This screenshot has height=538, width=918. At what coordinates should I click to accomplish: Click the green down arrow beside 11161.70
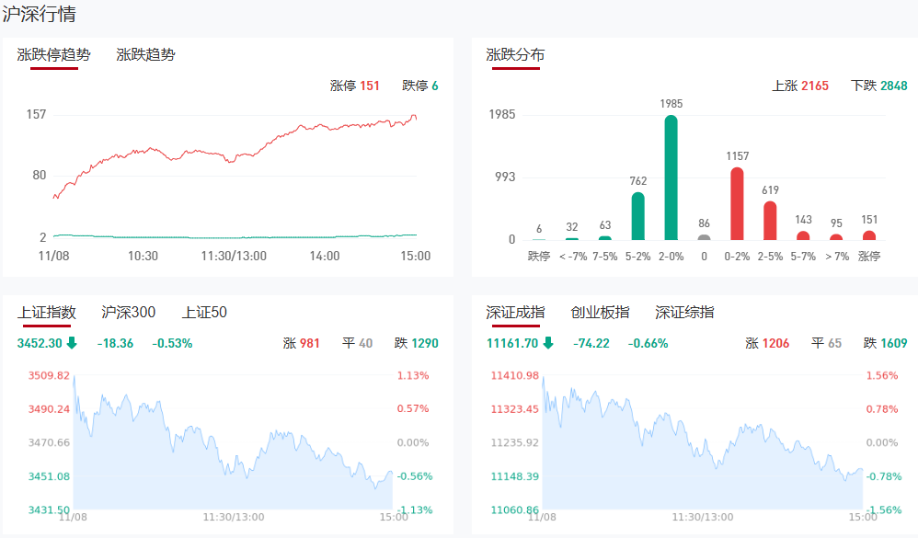coord(548,343)
